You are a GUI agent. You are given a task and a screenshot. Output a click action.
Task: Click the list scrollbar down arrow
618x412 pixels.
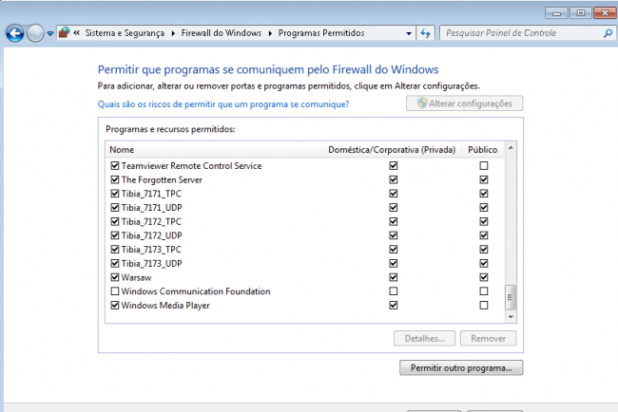[x=511, y=317]
